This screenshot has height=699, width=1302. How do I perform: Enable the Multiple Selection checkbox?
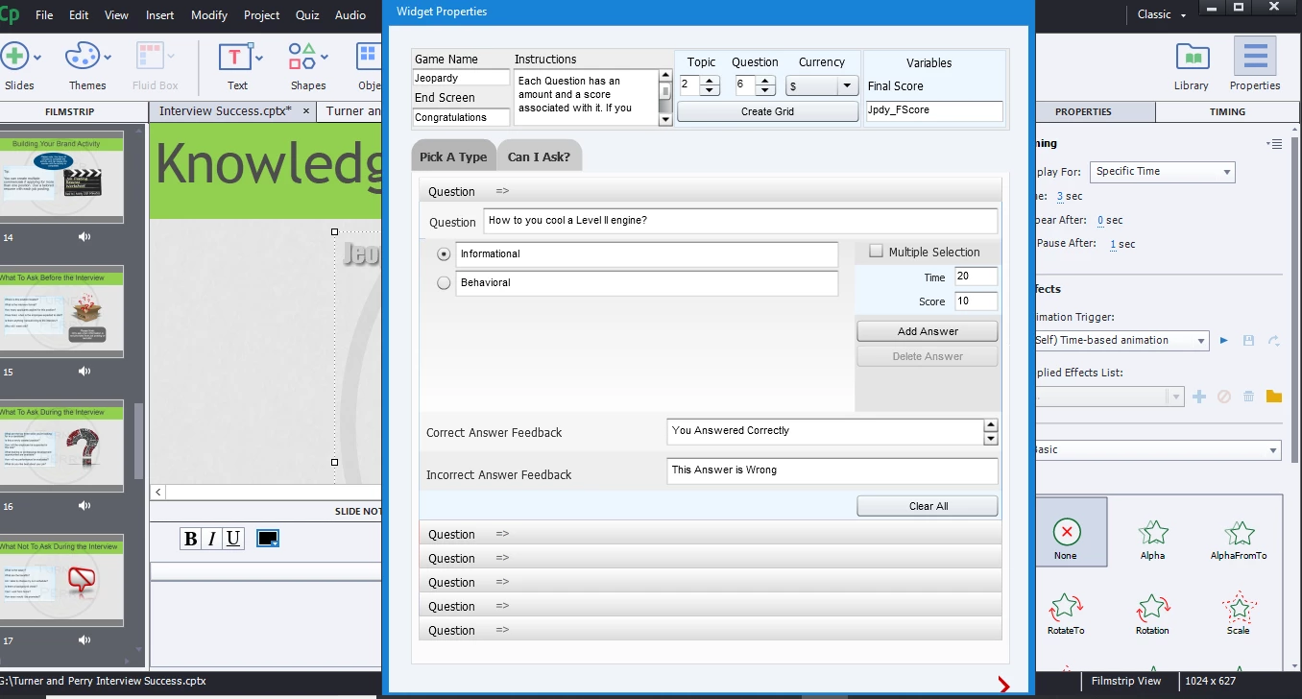876,252
